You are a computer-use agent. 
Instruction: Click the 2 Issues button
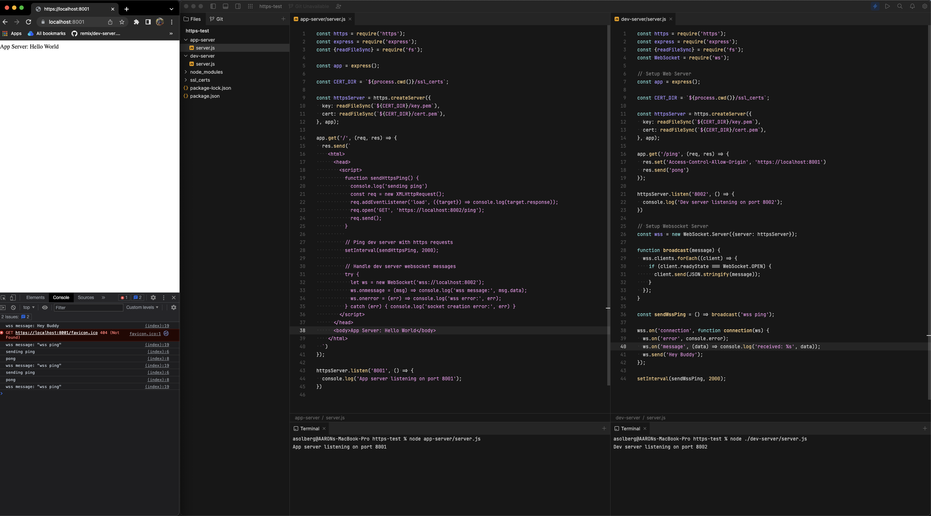pyautogui.click(x=15, y=317)
